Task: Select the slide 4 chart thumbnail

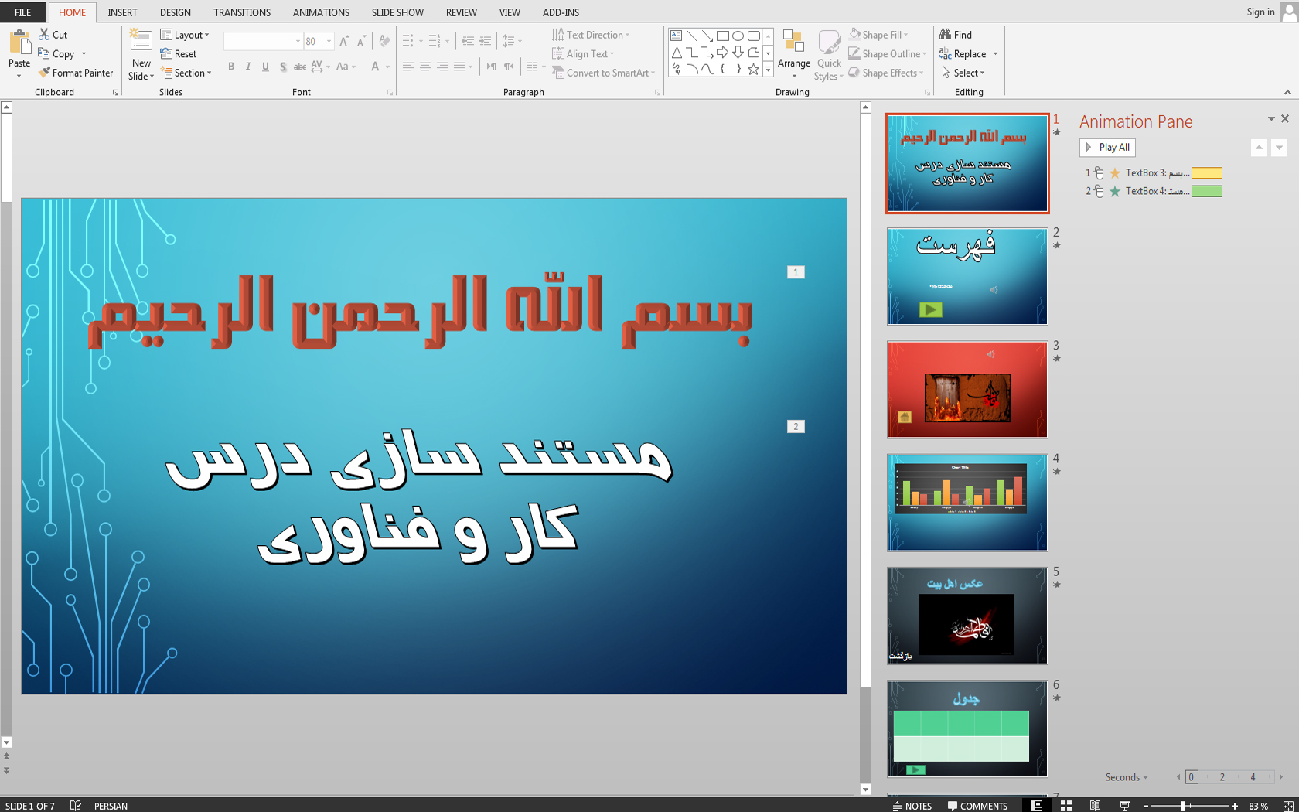Action: [x=967, y=503]
